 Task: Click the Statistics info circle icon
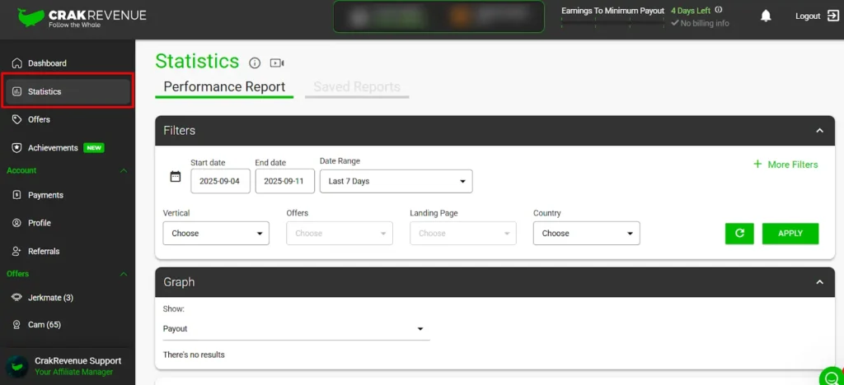[255, 63]
